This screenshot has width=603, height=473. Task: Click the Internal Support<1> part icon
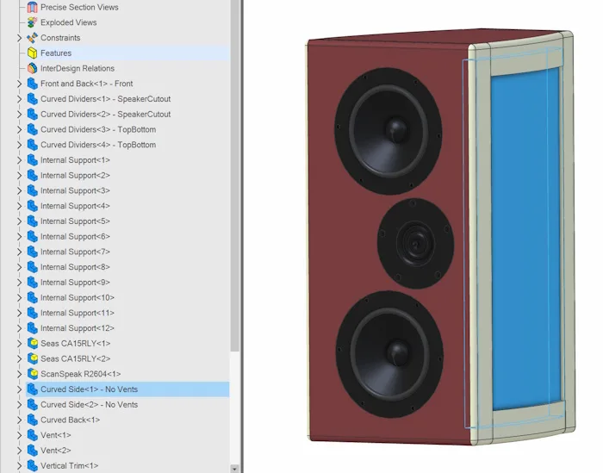pos(33,160)
